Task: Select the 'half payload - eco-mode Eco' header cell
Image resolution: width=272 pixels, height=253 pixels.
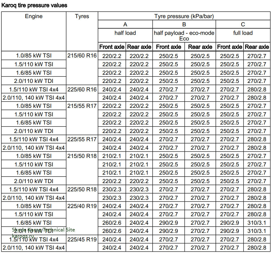Action: (184, 35)
